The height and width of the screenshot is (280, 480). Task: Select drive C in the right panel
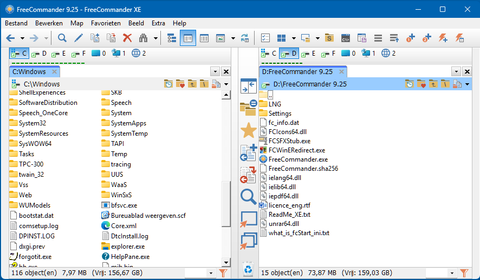(269, 54)
